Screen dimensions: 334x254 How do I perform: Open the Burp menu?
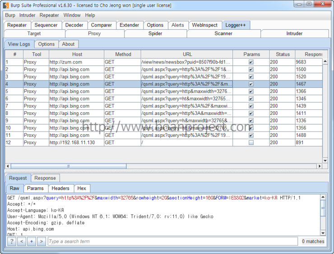click(x=10, y=15)
